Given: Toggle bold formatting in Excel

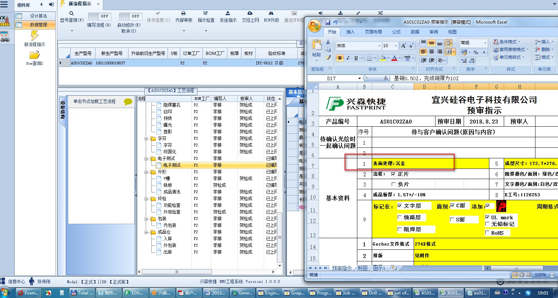Looking at the screenshot, I should coord(340,58).
